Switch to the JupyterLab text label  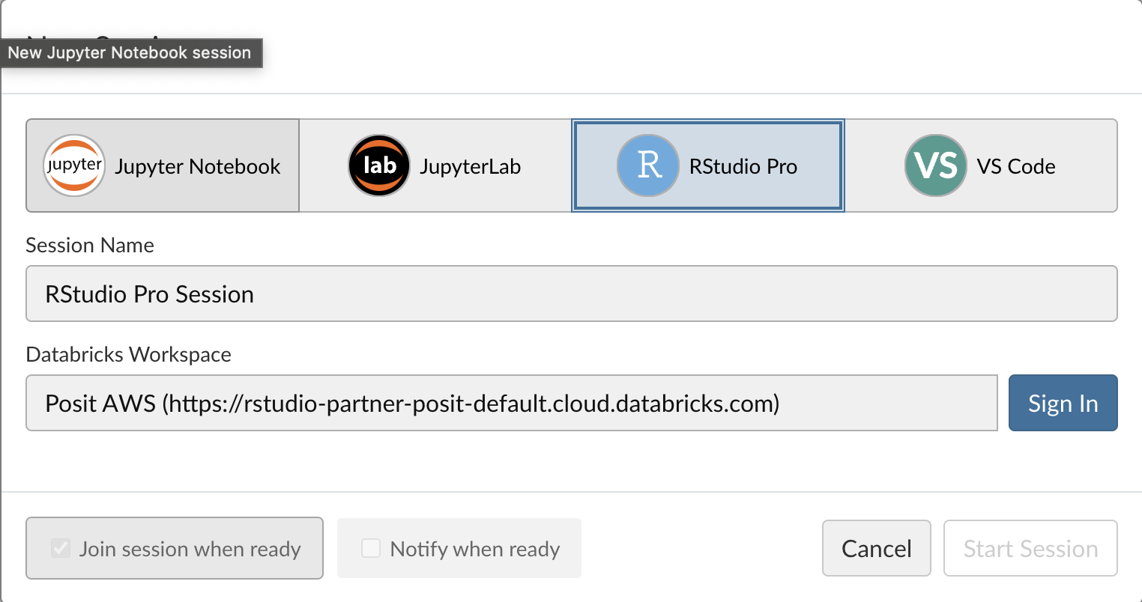click(x=470, y=166)
